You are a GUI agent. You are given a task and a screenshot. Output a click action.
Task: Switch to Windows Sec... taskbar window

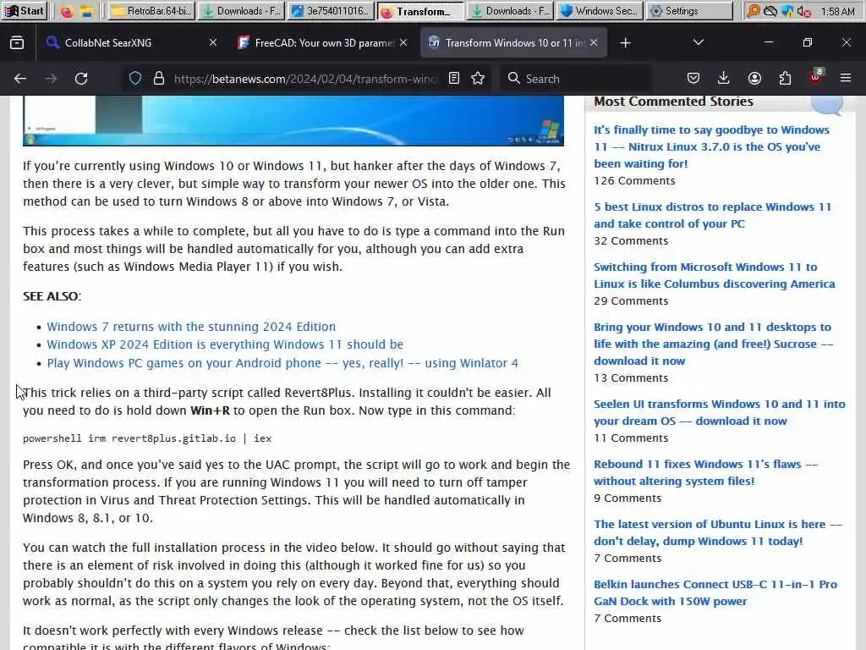coord(600,11)
